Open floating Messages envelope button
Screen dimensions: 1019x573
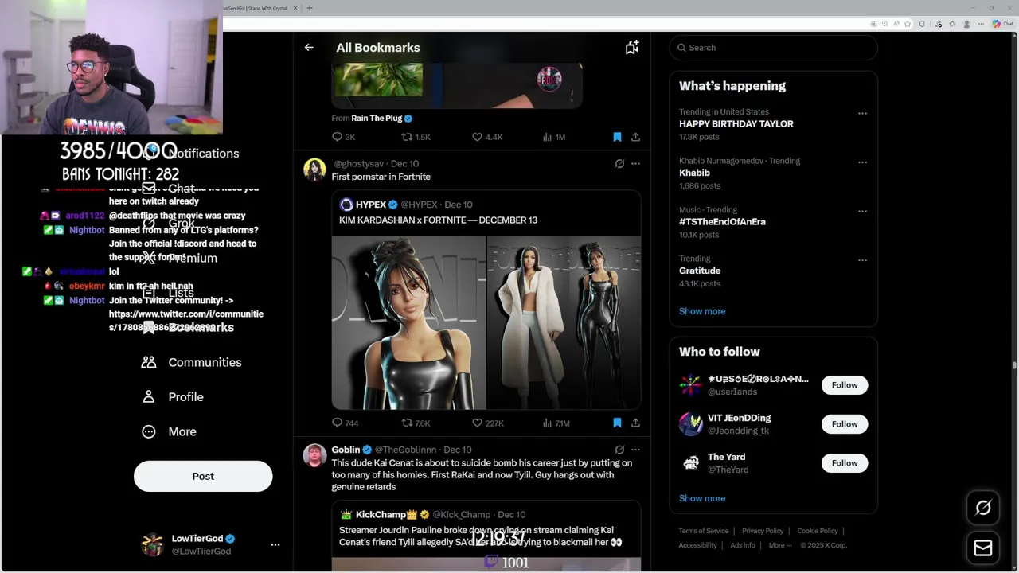click(983, 548)
